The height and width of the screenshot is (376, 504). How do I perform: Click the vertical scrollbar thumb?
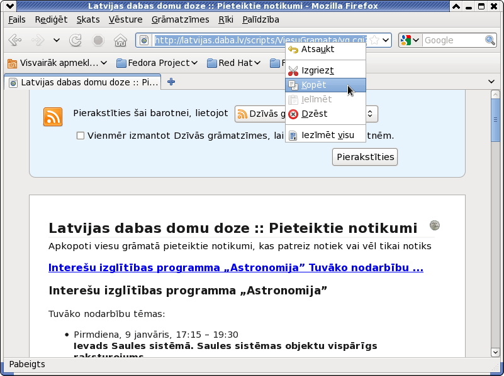(495, 120)
